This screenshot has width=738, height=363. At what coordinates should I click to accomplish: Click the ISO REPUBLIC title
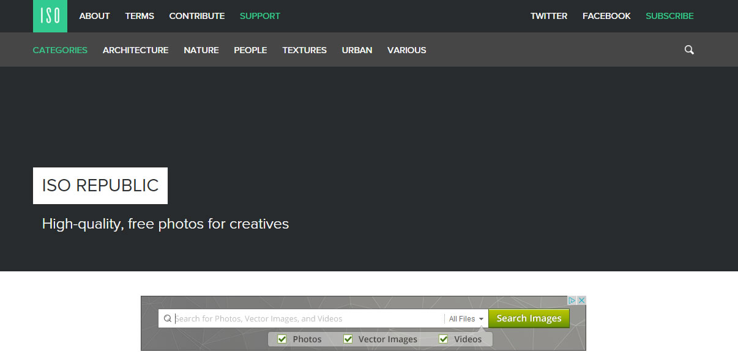point(100,186)
